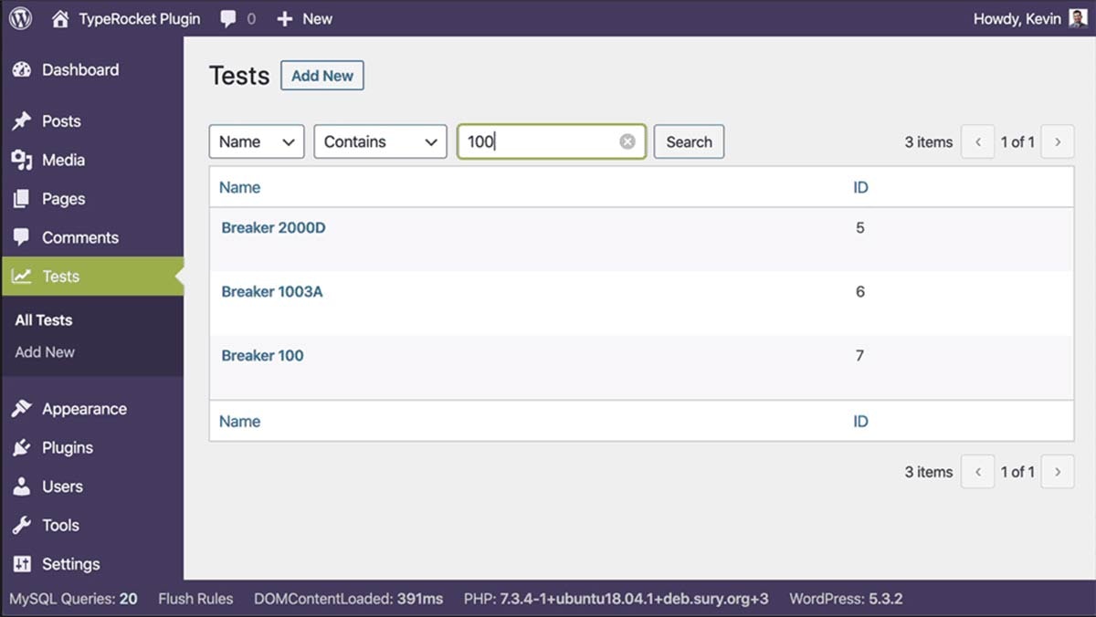Open the + New admin bar menu
Viewport: 1096px width, 617px height.
[305, 18]
